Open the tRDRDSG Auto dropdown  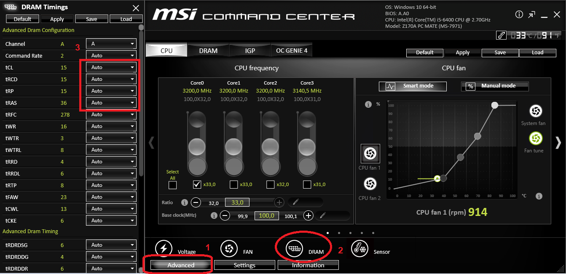coord(111,245)
